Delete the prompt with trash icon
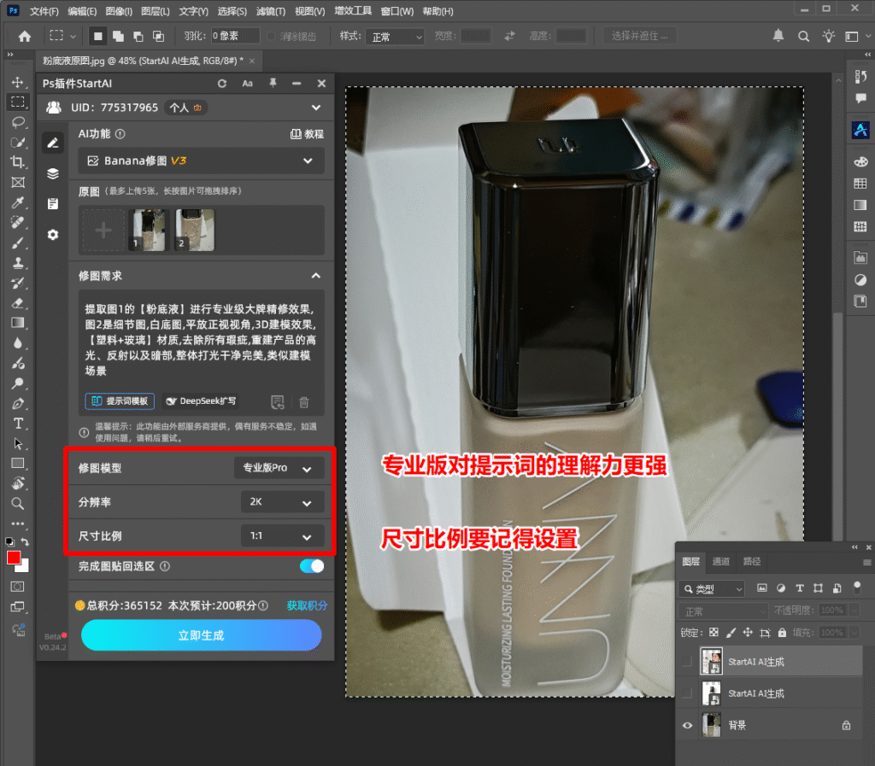875x766 pixels. [304, 401]
